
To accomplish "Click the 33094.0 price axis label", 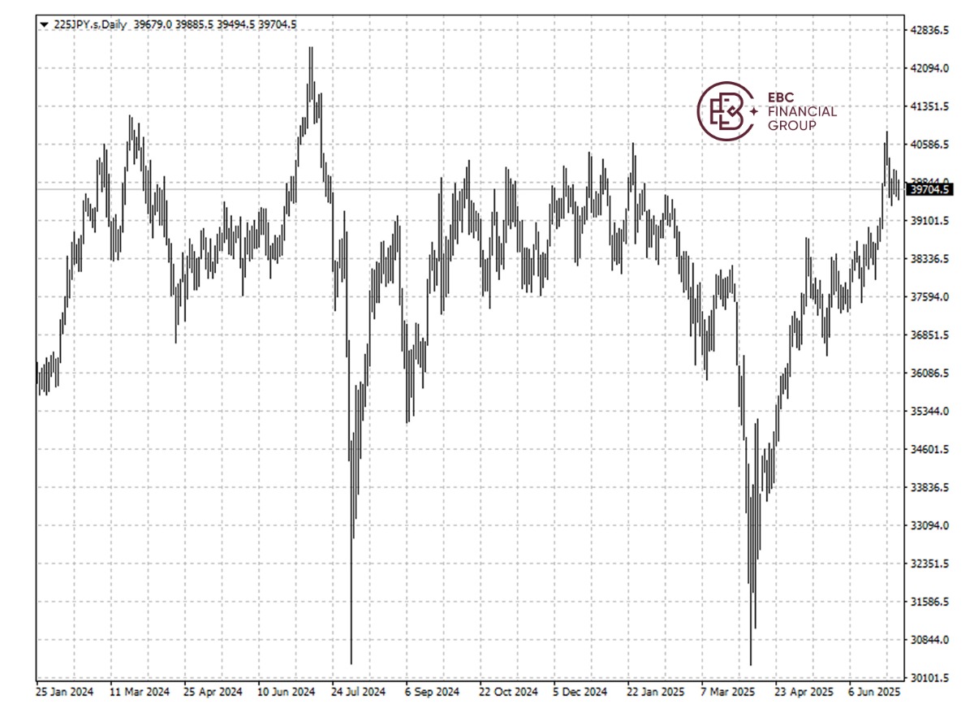I will pos(931,526).
